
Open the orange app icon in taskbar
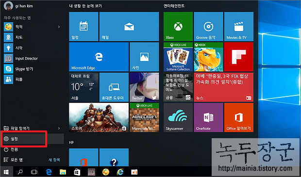(134, 172)
